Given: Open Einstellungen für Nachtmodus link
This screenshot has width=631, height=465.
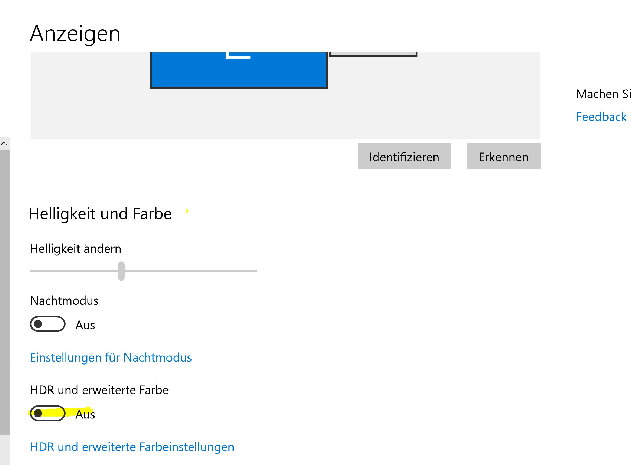Looking at the screenshot, I should coord(111,357).
